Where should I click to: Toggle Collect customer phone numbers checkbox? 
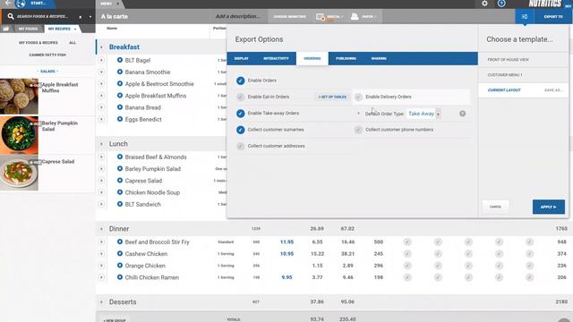358,130
